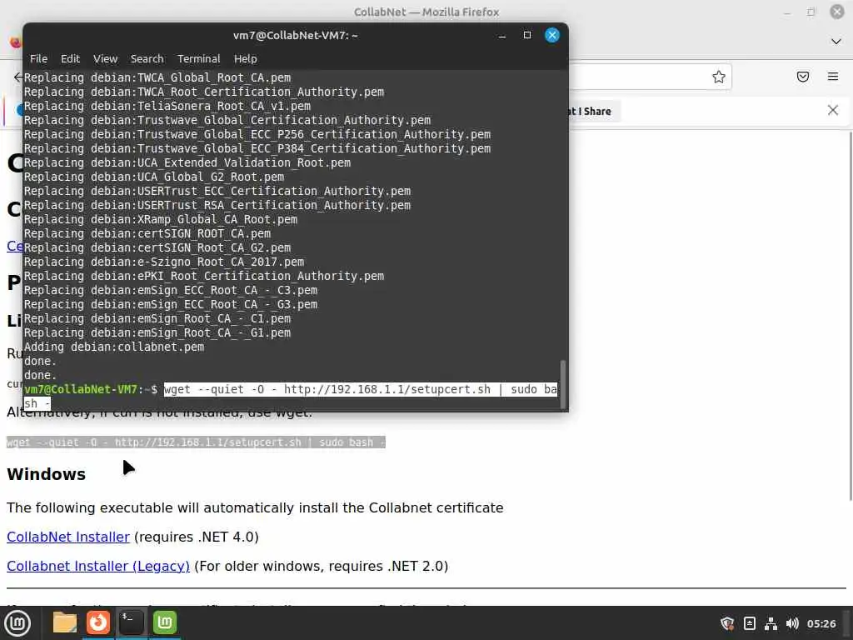Viewport: 853px width, 640px height.
Task: Open the green Mint app in taskbar
Action: pyautogui.click(x=165, y=623)
